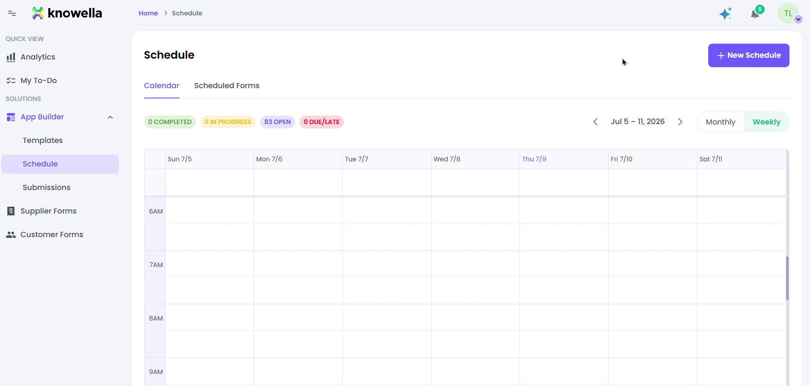The height and width of the screenshot is (386, 810).
Task: Click the Schedule breadcrumb text
Action: (x=187, y=13)
